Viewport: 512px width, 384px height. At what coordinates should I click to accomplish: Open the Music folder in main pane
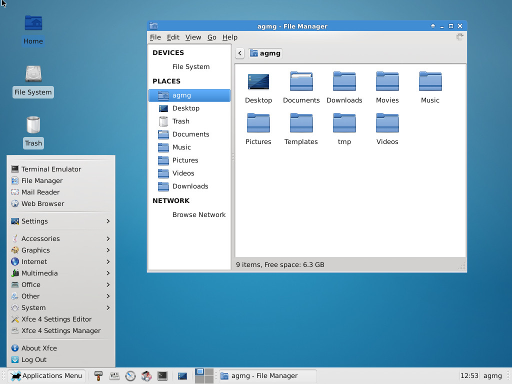point(430,88)
